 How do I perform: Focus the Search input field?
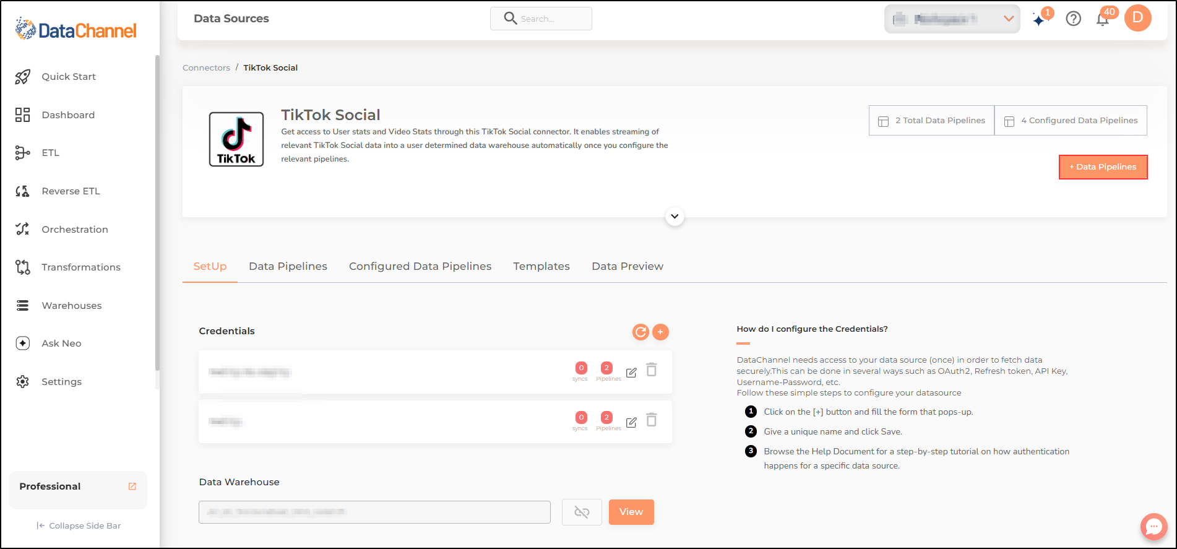point(541,19)
